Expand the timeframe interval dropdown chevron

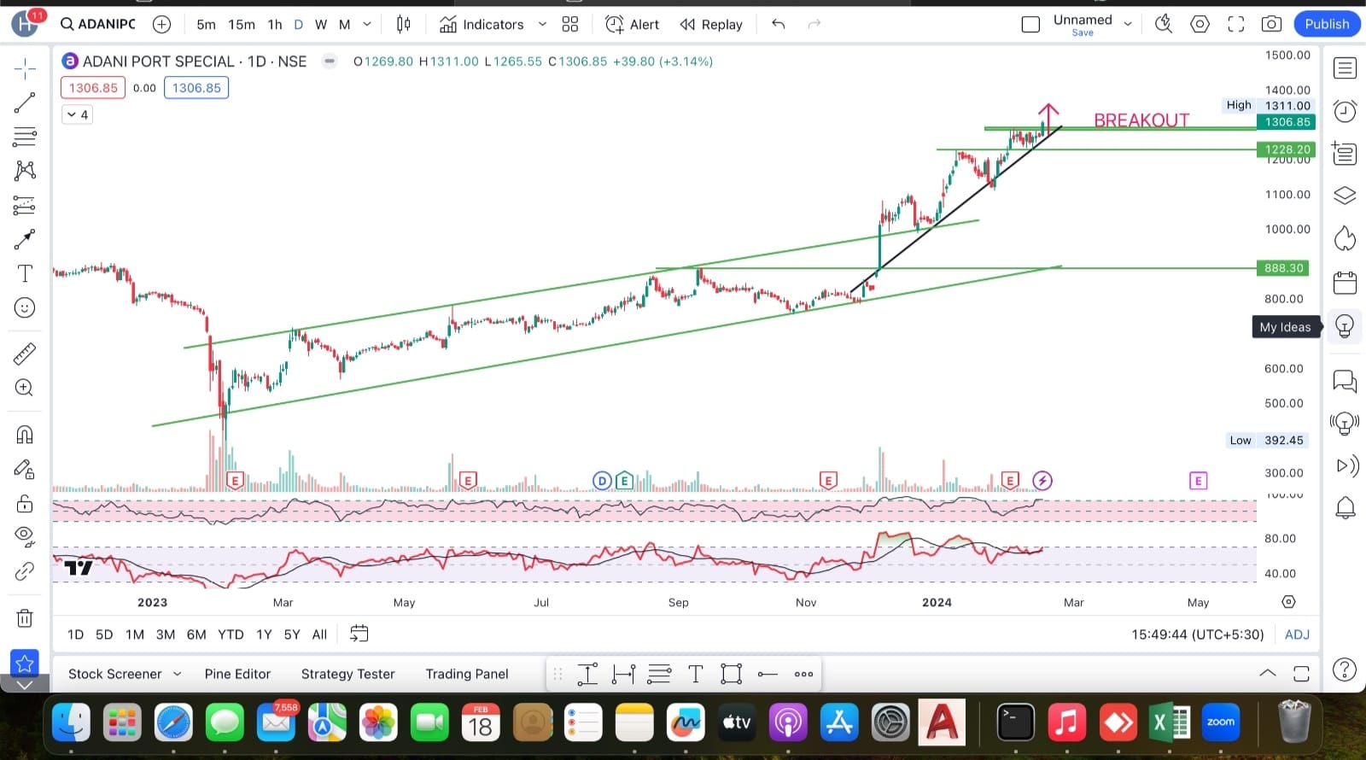[367, 24]
